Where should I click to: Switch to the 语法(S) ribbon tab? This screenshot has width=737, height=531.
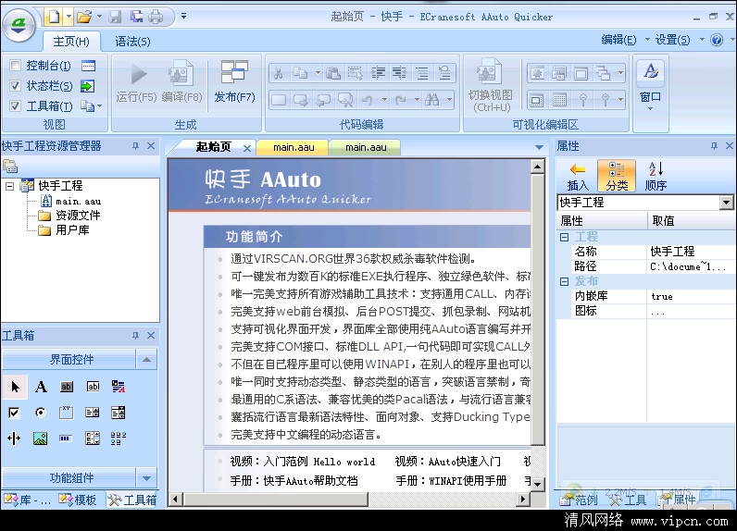(x=133, y=42)
